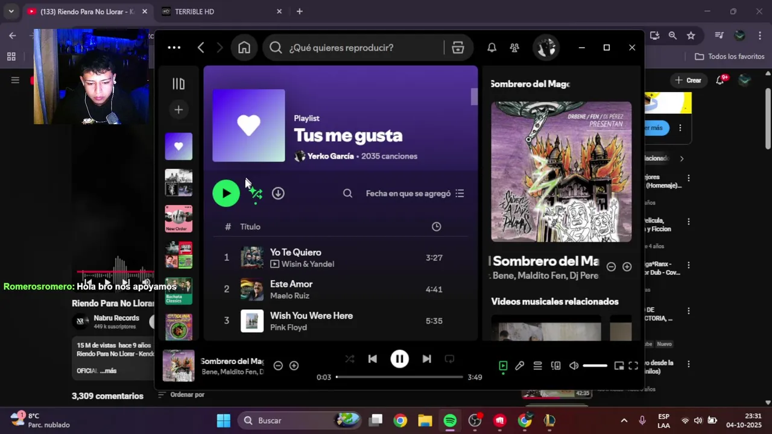Open 'Fecha en que se agregó' sort dropdown
The height and width of the screenshot is (434, 772).
415,193
